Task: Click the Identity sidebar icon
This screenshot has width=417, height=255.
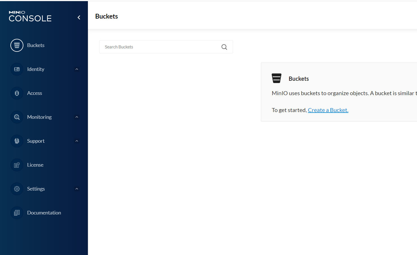Action: [17, 69]
